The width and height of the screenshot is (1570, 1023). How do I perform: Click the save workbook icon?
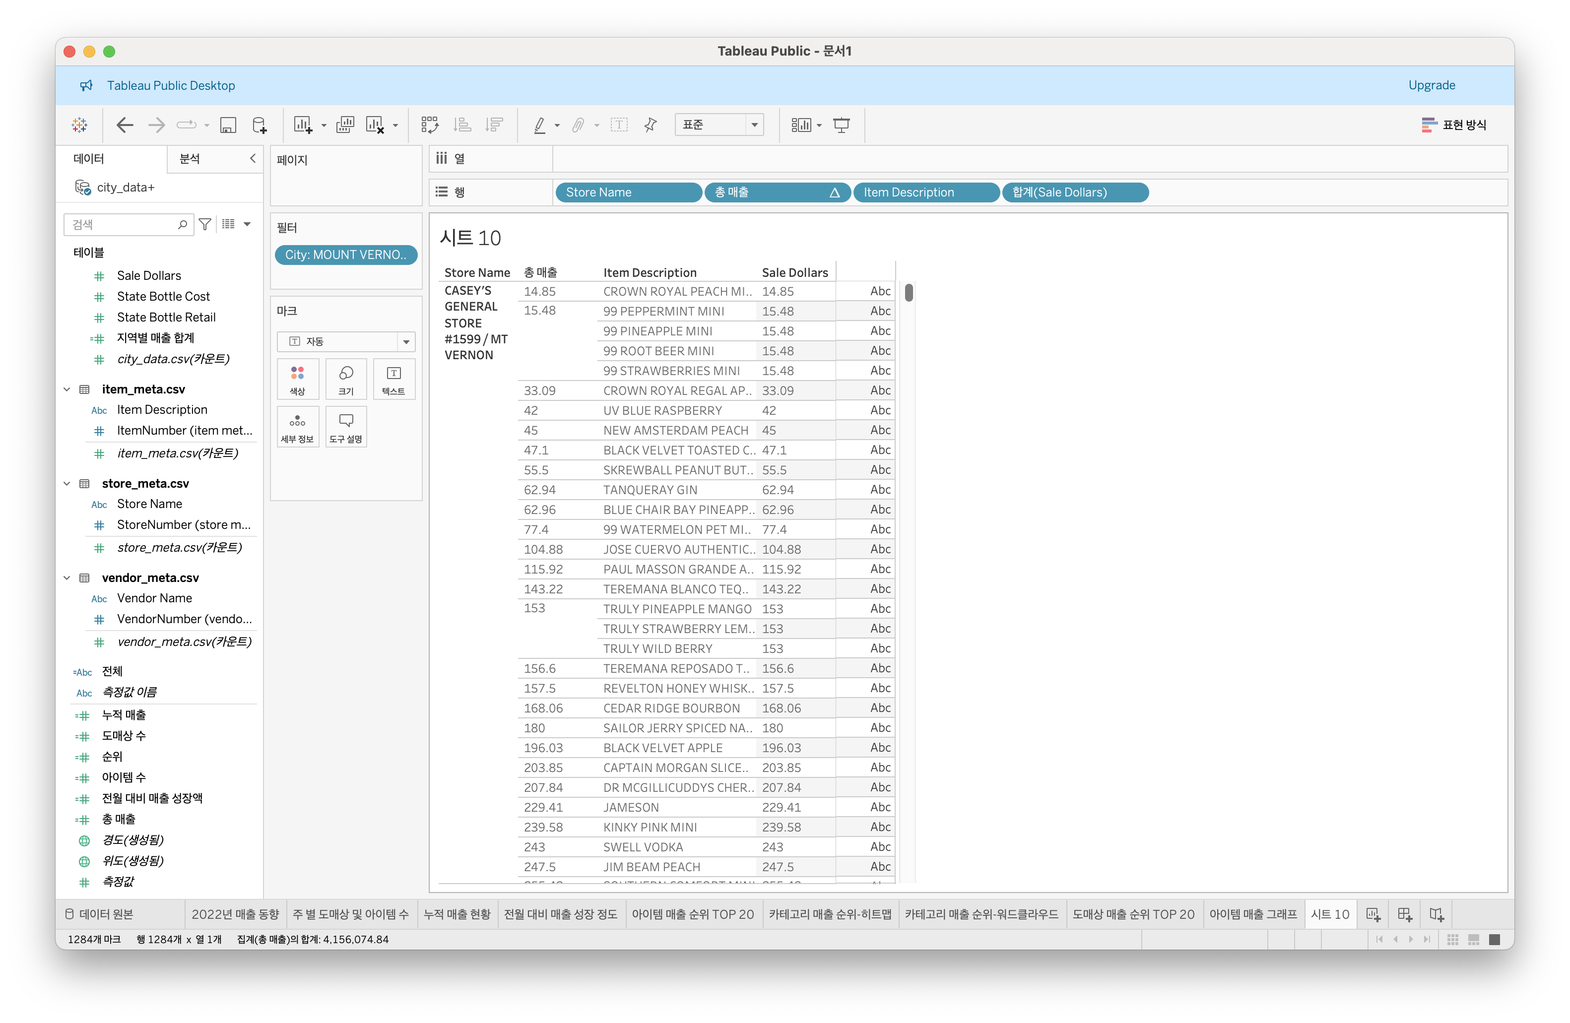(228, 126)
